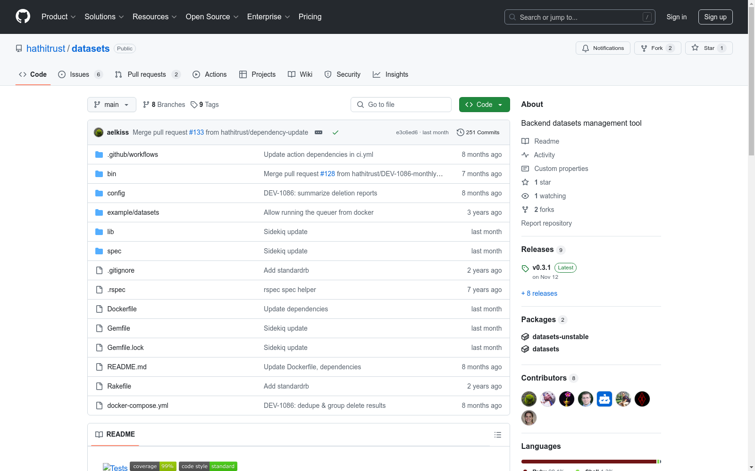Select the red diamond contributor avatar

642,399
